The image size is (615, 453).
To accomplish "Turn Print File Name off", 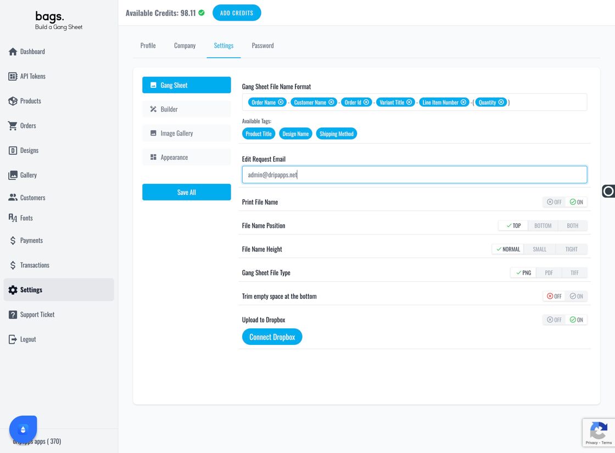I will pyautogui.click(x=554, y=202).
